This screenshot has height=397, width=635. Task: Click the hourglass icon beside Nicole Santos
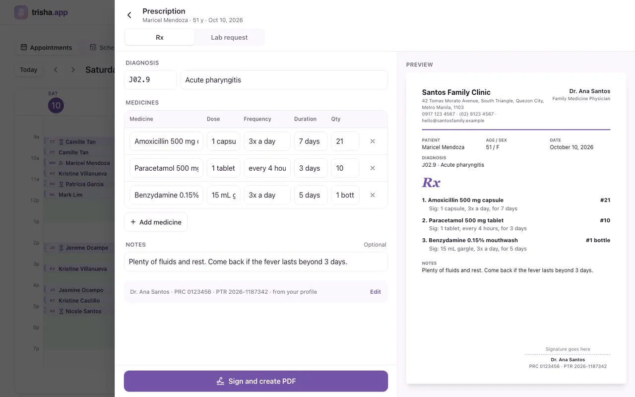[62, 311]
